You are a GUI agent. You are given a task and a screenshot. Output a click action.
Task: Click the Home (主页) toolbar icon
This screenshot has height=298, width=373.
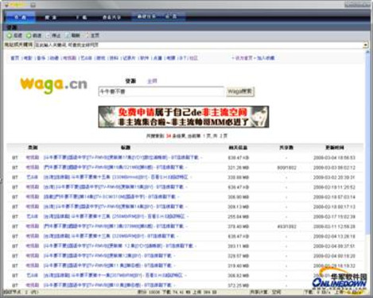tap(87, 35)
